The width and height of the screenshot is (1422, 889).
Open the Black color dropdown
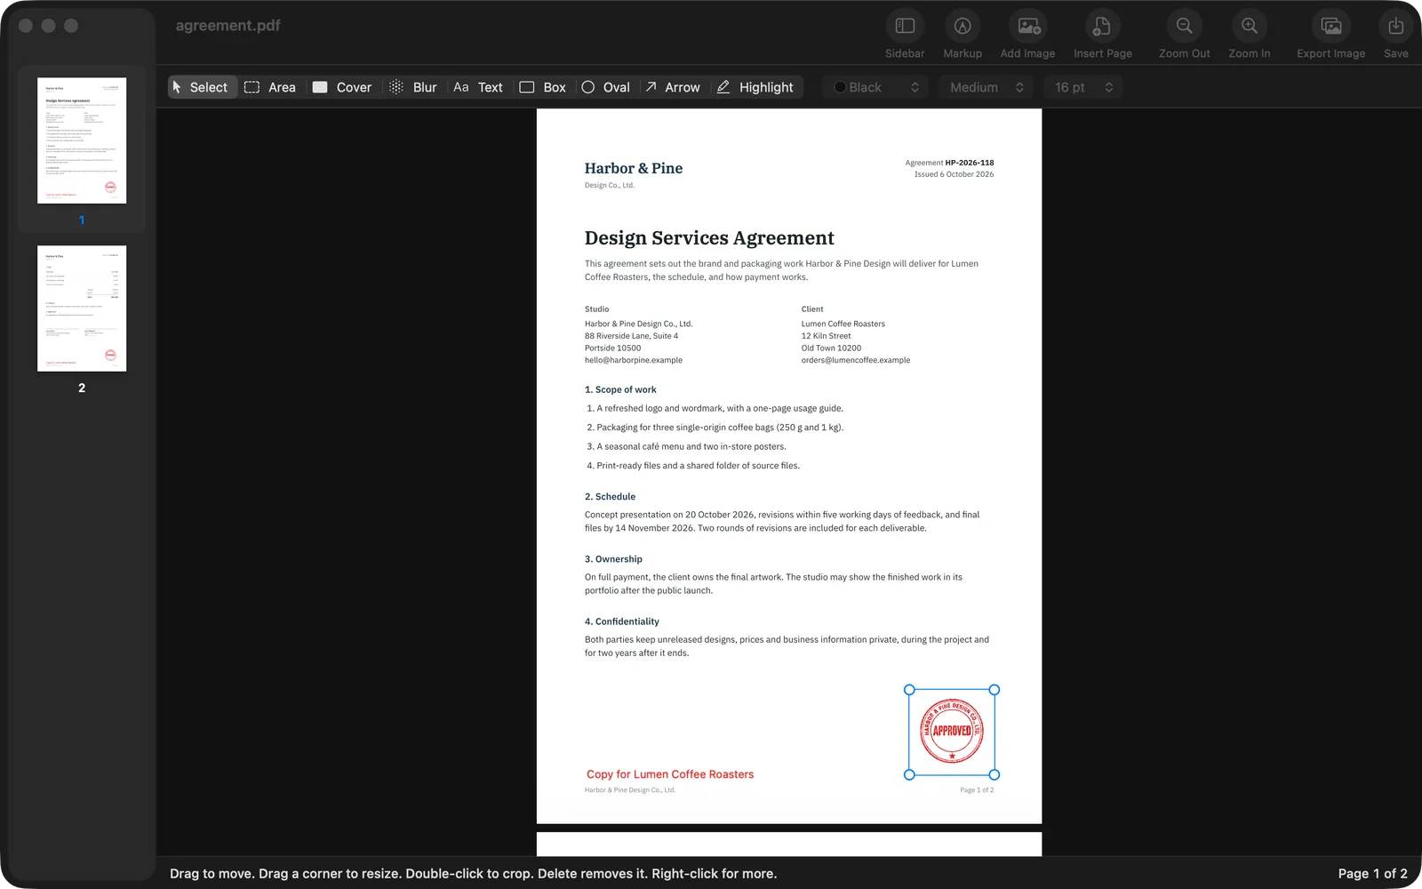tap(876, 87)
